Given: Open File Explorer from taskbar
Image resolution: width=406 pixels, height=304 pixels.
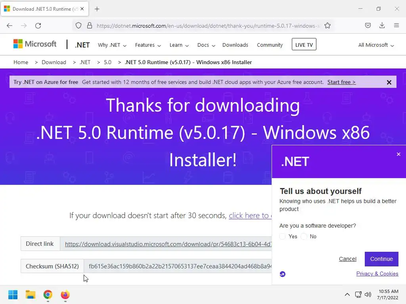Looking at the screenshot, I should coord(30,294).
